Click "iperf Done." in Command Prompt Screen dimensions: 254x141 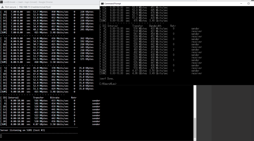[107, 79]
